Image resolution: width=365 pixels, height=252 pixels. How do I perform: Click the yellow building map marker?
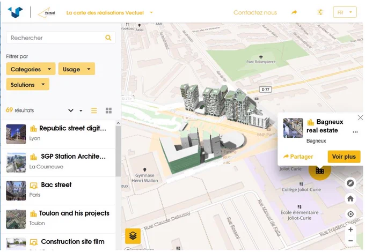[x=320, y=171]
